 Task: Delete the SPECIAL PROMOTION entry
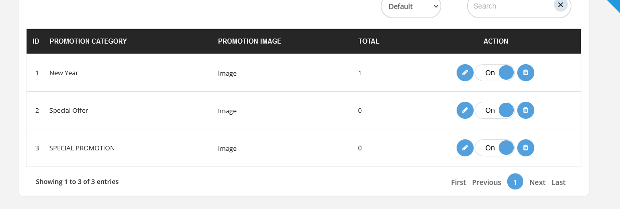coord(526,148)
